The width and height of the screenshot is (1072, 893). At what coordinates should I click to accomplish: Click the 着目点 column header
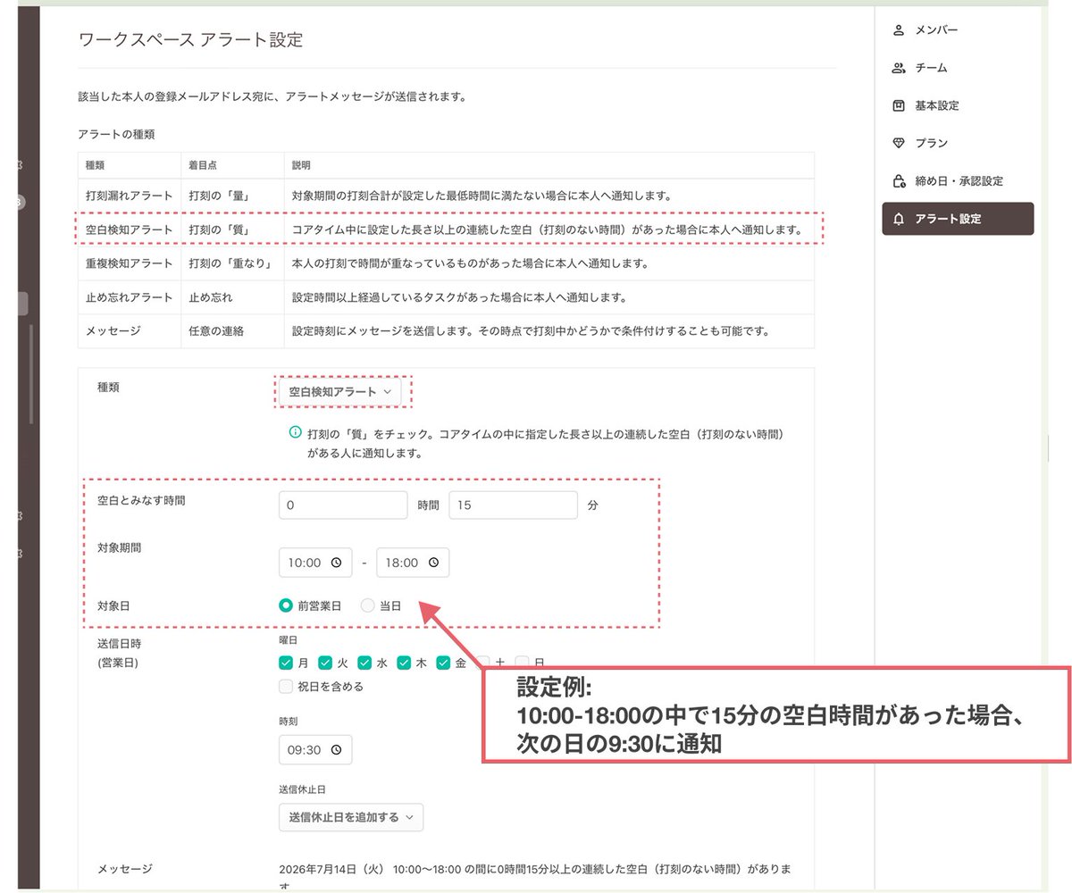[x=232, y=166]
